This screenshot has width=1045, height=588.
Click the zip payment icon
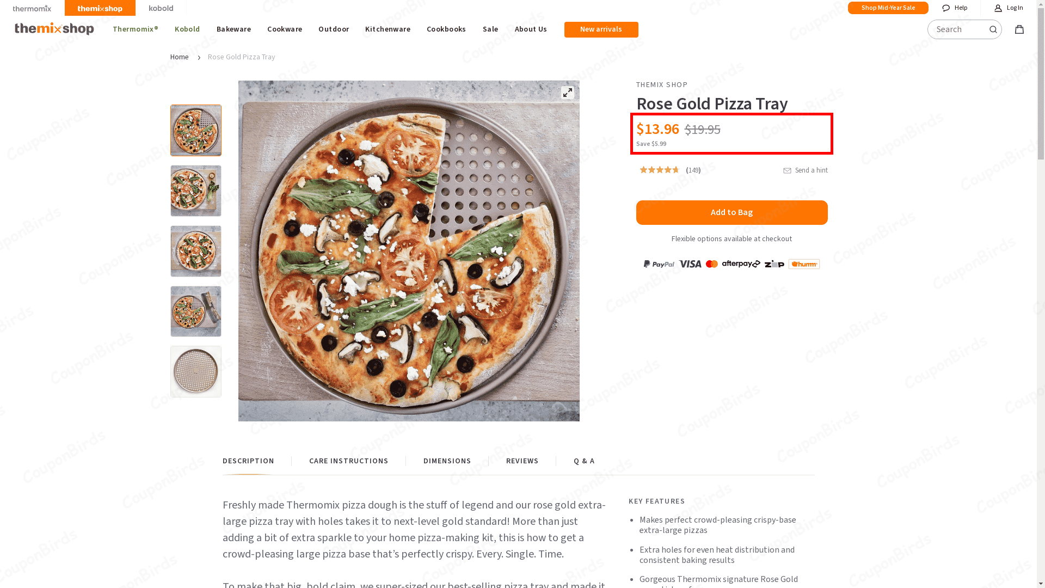coord(773,264)
